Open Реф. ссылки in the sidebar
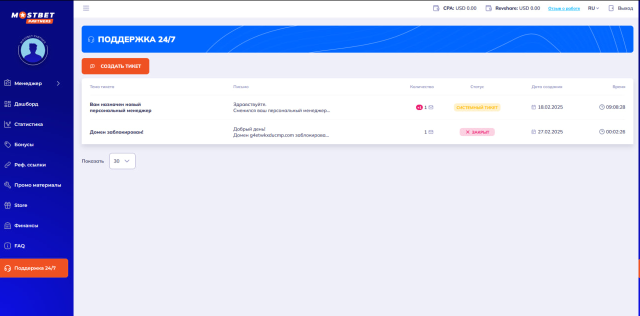The width and height of the screenshot is (640, 316). [30, 164]
